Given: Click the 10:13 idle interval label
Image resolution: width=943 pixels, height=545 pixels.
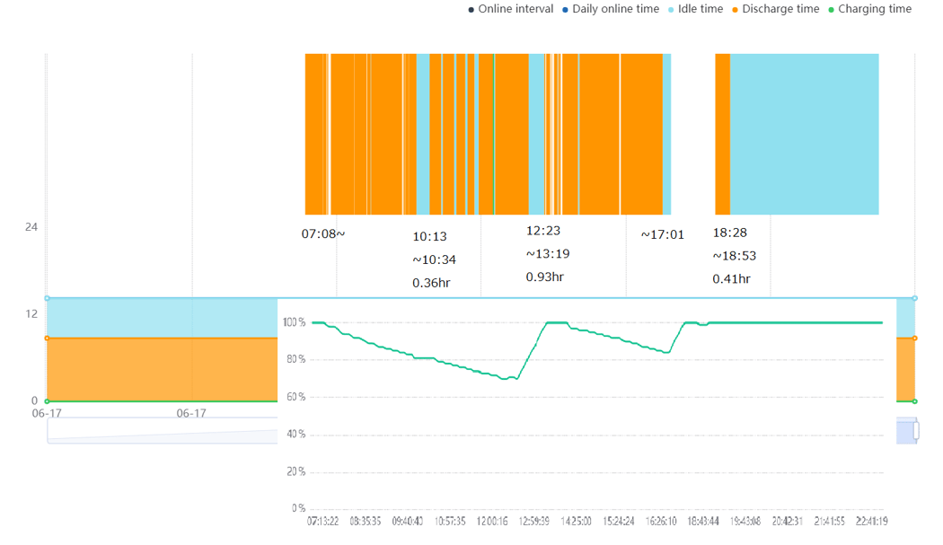Looking at the screenshot, I should [429, 237].
